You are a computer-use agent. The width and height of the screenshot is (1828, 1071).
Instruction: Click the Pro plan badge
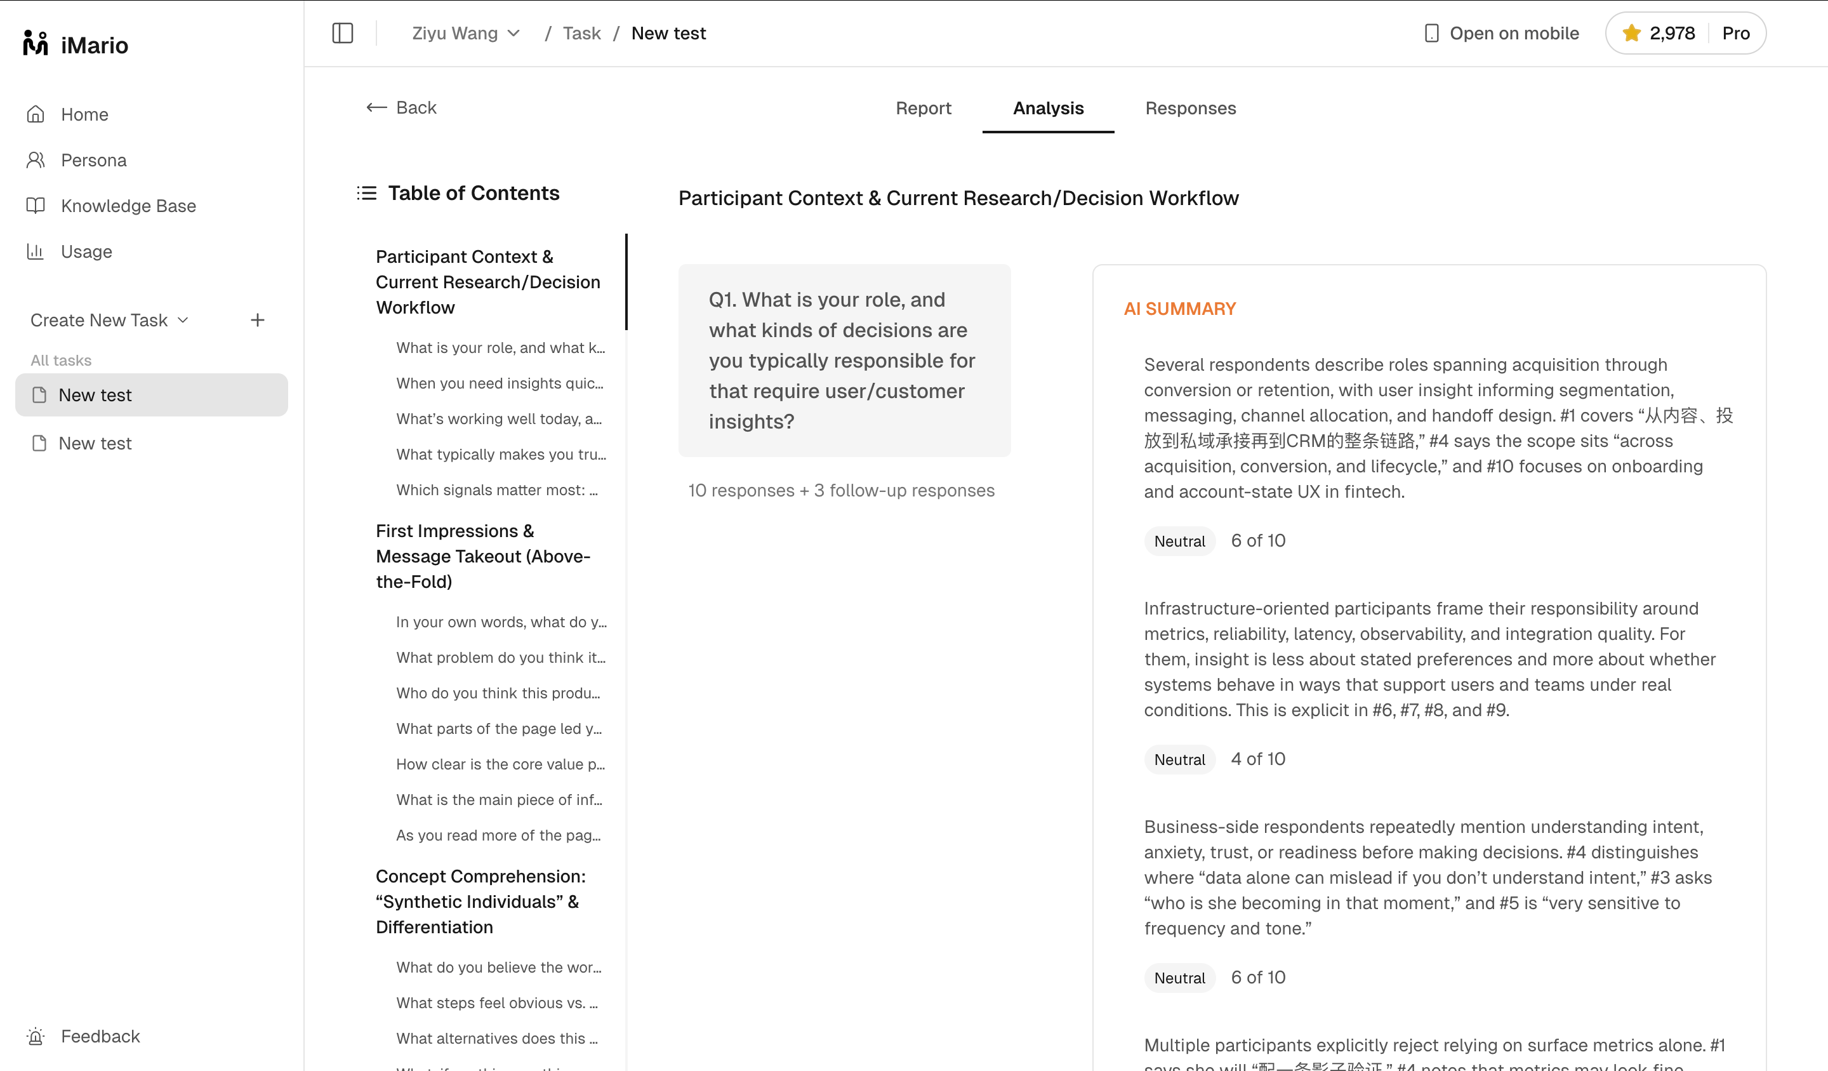[1736, 34]
